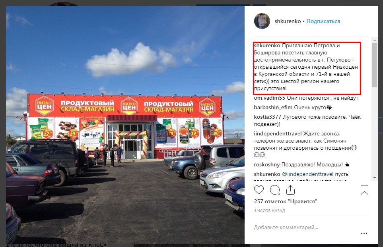Open kostia3377 commenter profile
383x247 pixels.
[x=268, y=117]
